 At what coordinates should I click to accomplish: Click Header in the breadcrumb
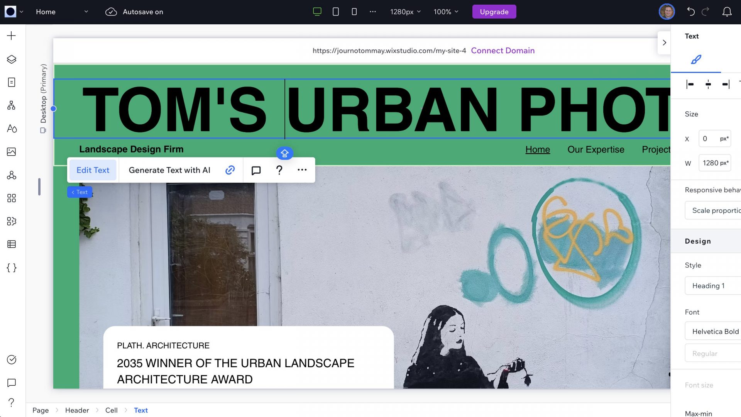coord(77,410)
